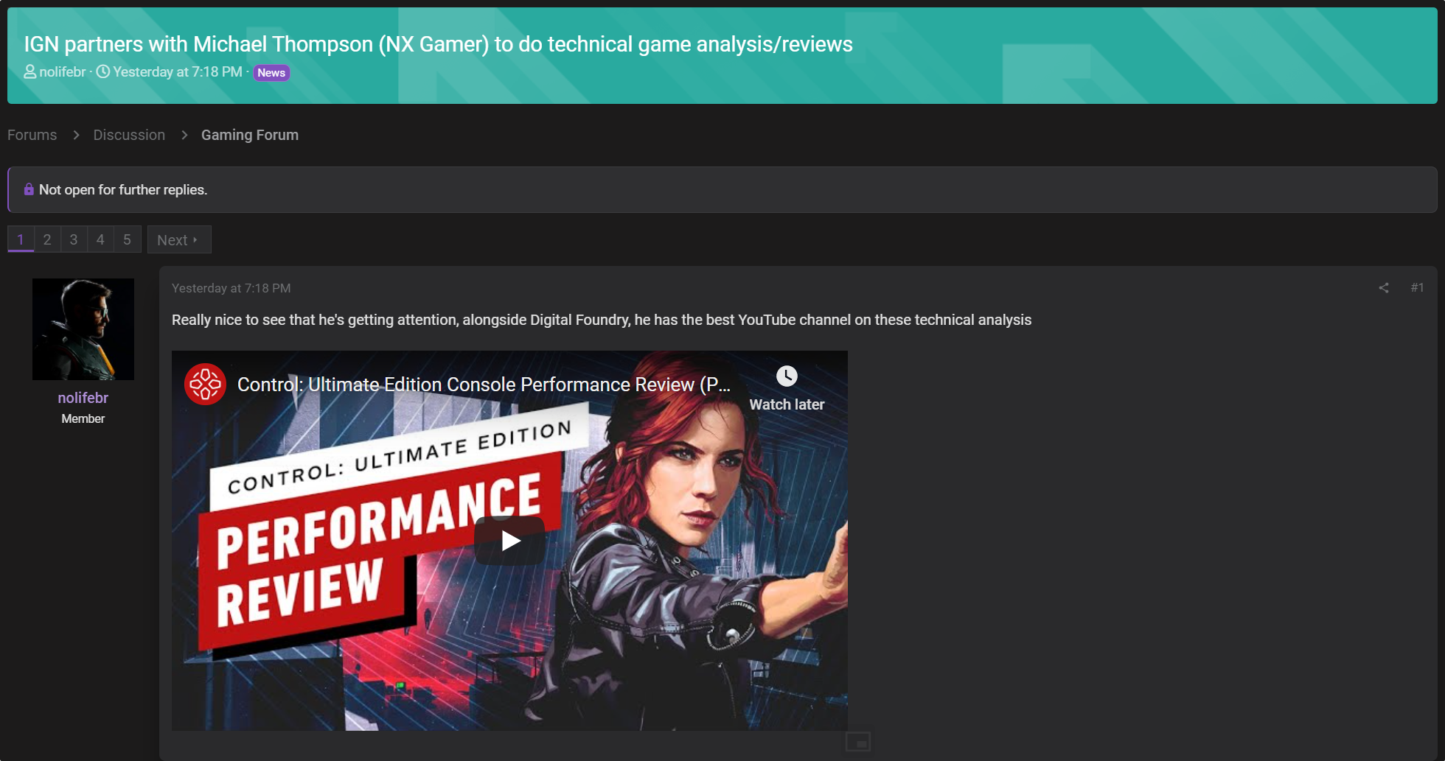Open nolifebr's avatar image
Image resolution: width=1445 pixels, height=761 pixels.
[83, 329]
